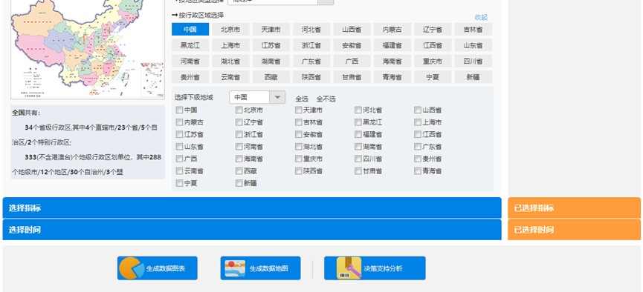Click the China map thumbnail image
Viewport: 643px width, 292px height.
point(88,49)
